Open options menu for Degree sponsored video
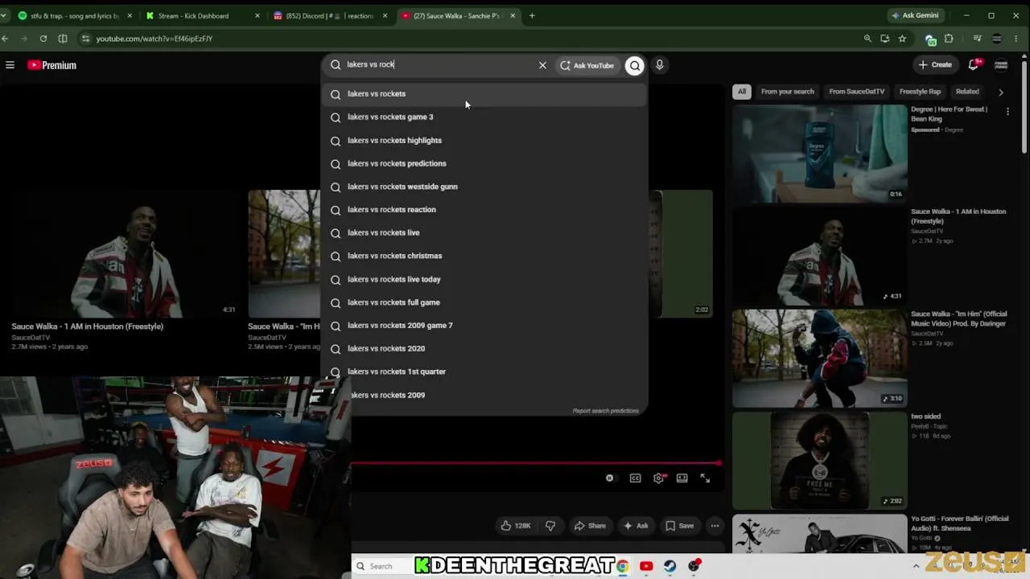The height and width of the screenshot is (579, 1030). click(1007, 112)
